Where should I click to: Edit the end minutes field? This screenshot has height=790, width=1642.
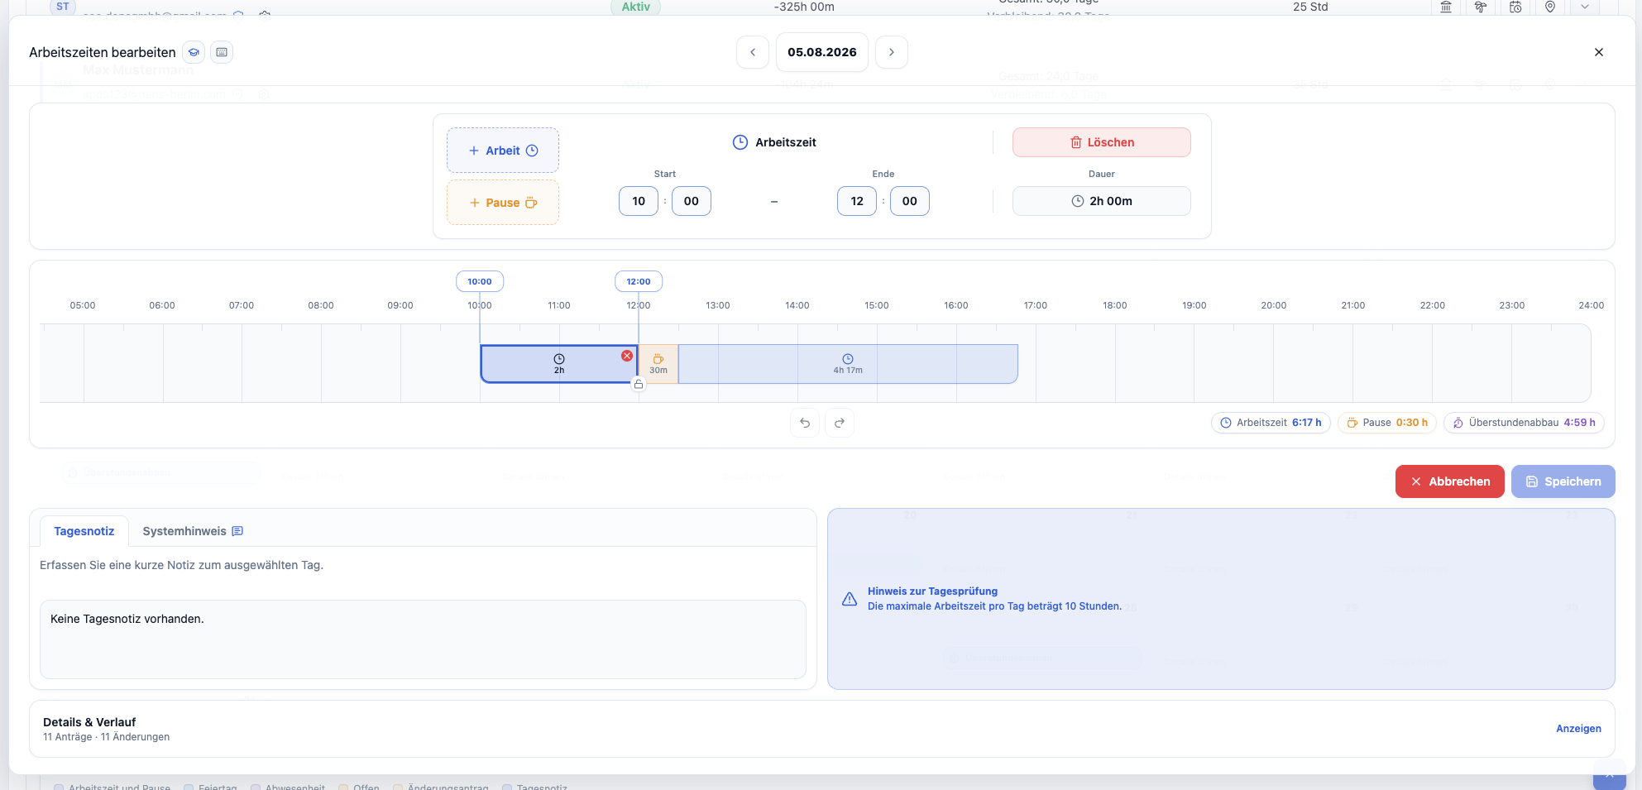coord(910,201)
